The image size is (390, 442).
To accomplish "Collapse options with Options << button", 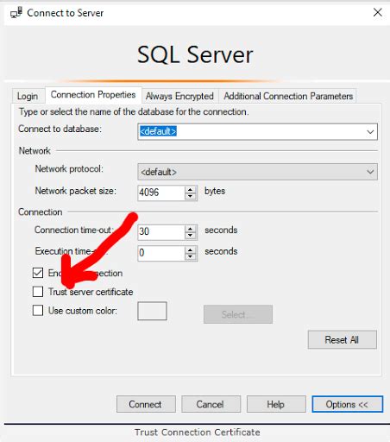I will (348, 404).
